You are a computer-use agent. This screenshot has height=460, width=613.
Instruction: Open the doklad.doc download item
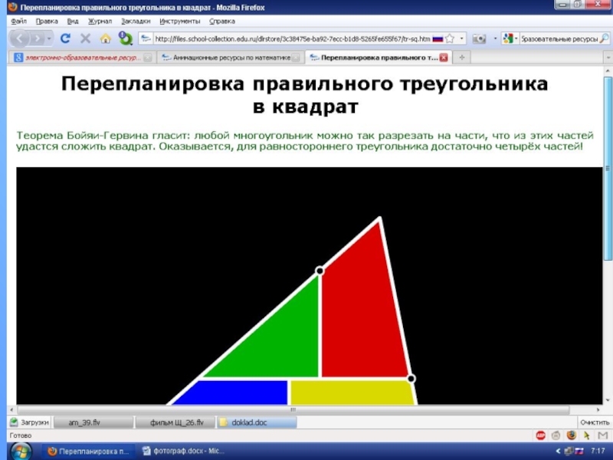(257, 422)
